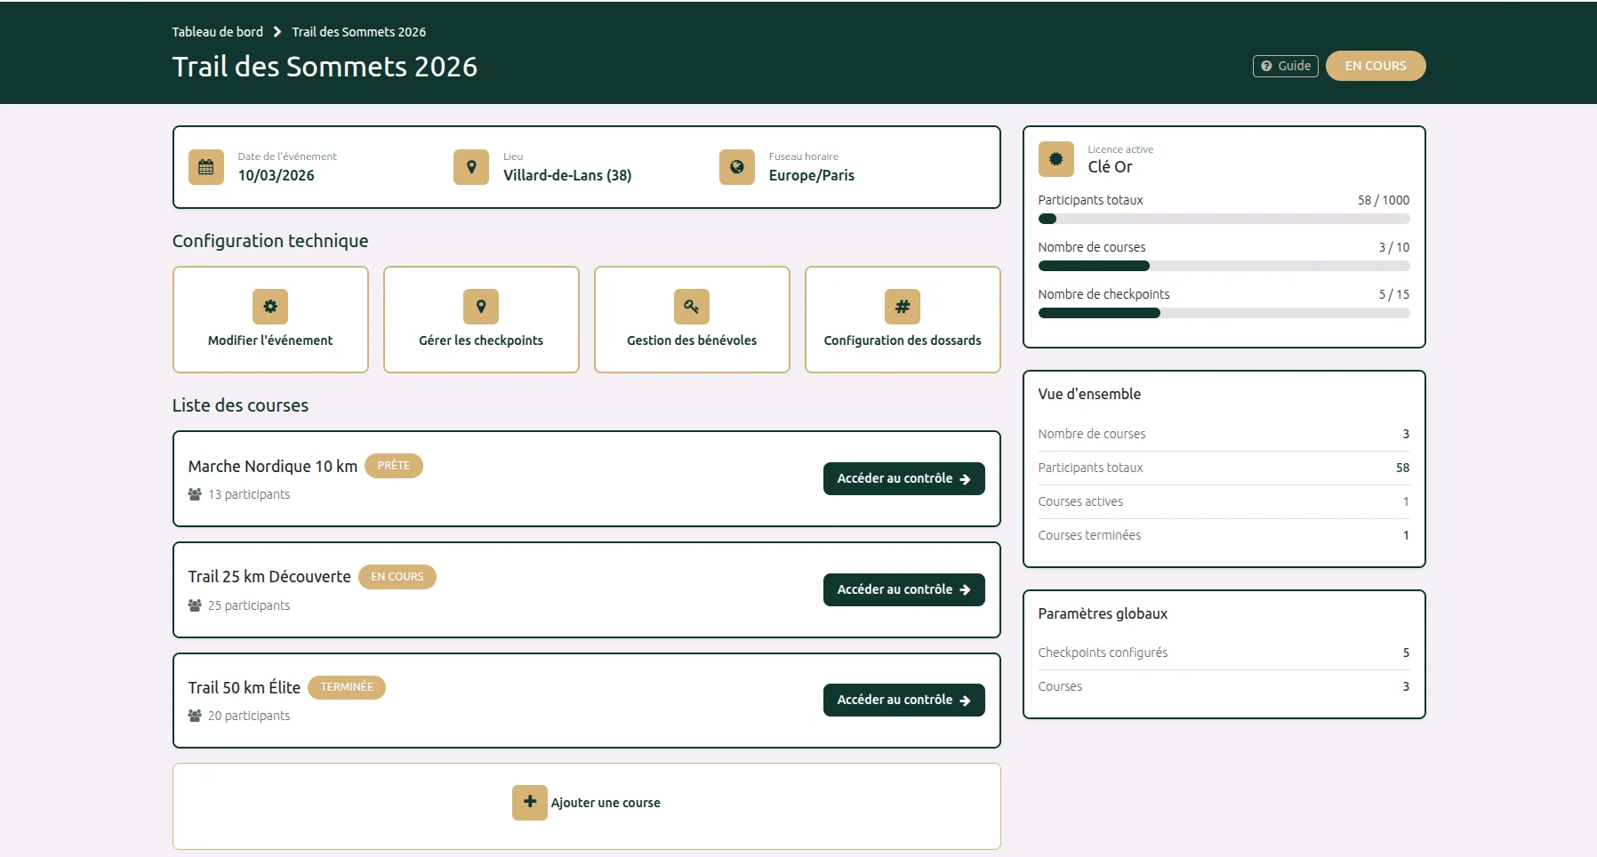Click the question mark icon in the Guide button
The width and height of the screenshot is (1597, 857).
click(1266, 66)
